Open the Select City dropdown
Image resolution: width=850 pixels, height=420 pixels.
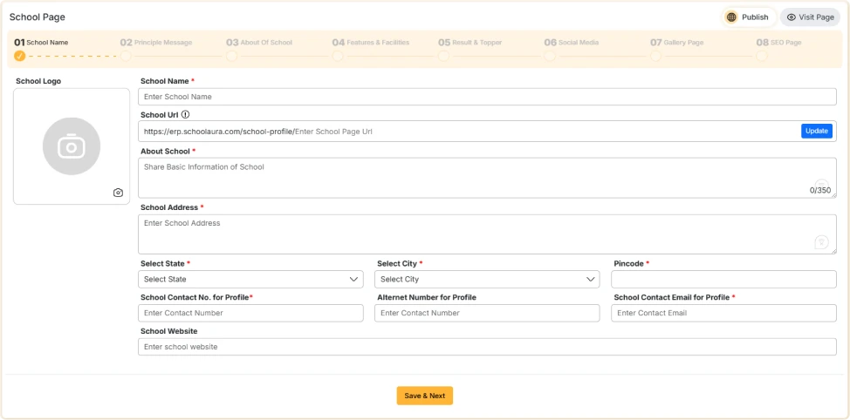pos(487,280)
